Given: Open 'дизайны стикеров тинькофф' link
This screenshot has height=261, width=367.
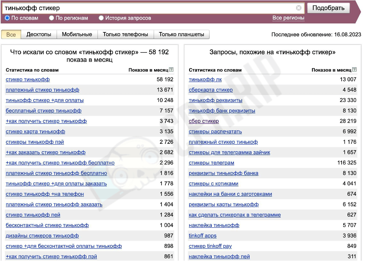Looking at the screenshot, I should tap(42, 236).
